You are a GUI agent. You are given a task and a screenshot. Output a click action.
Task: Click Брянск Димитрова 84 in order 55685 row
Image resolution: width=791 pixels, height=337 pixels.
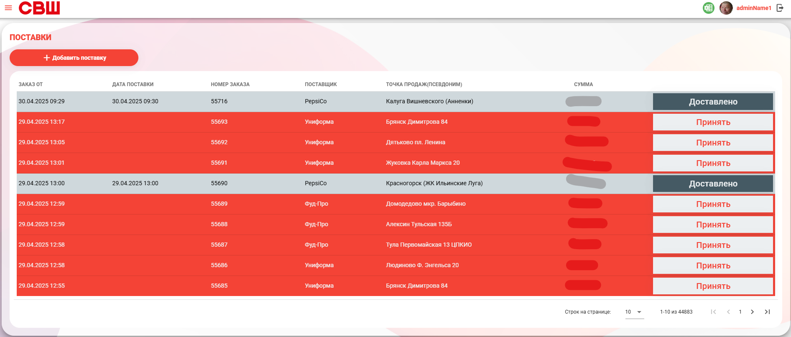[417, 286]
